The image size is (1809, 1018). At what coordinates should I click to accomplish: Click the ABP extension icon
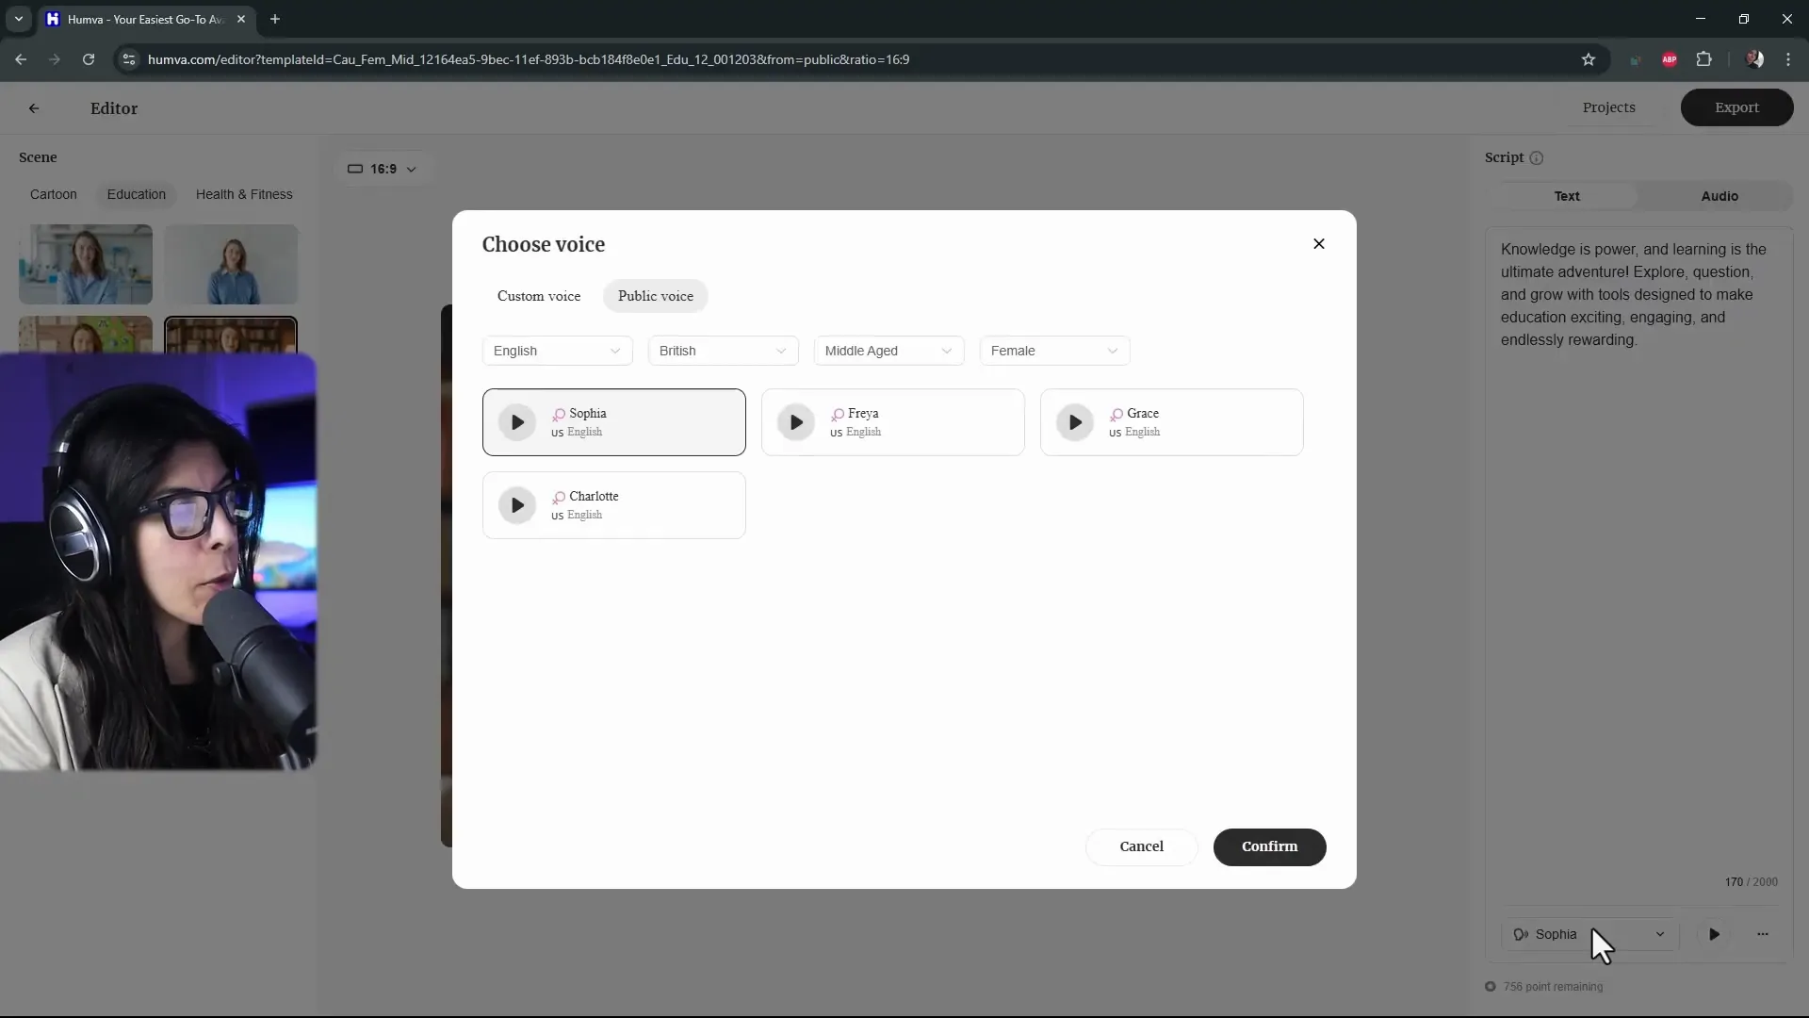tap(1670, 59)
